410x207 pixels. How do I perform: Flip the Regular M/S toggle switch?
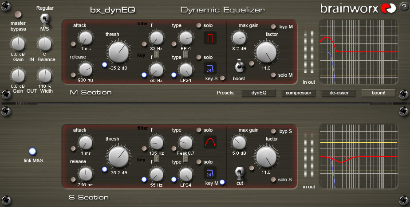[x=45, y=19]
